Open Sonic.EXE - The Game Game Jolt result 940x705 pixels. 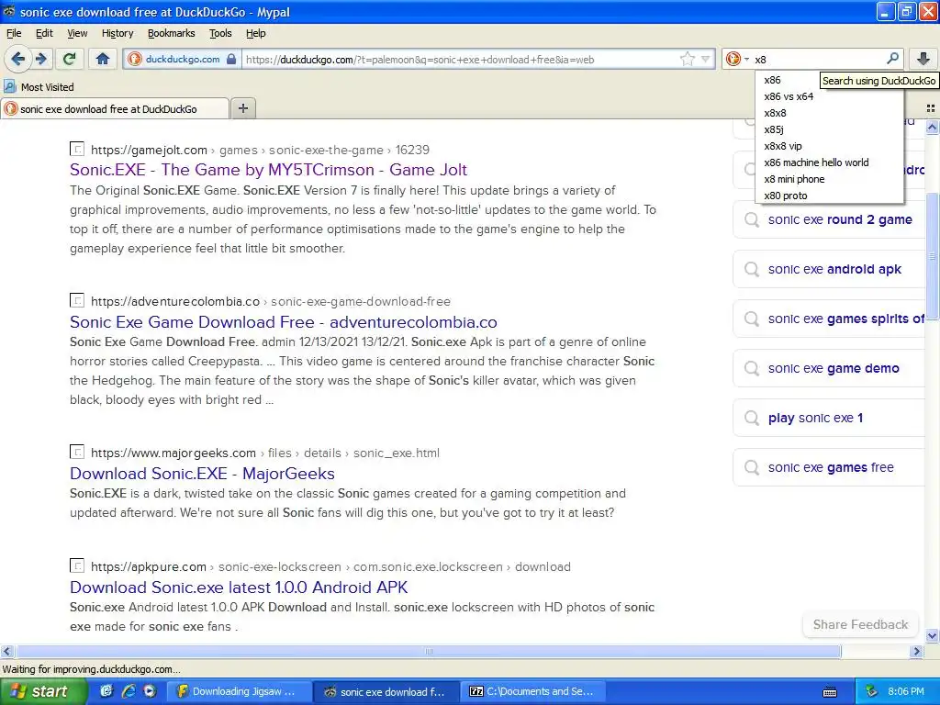(268, 170)
